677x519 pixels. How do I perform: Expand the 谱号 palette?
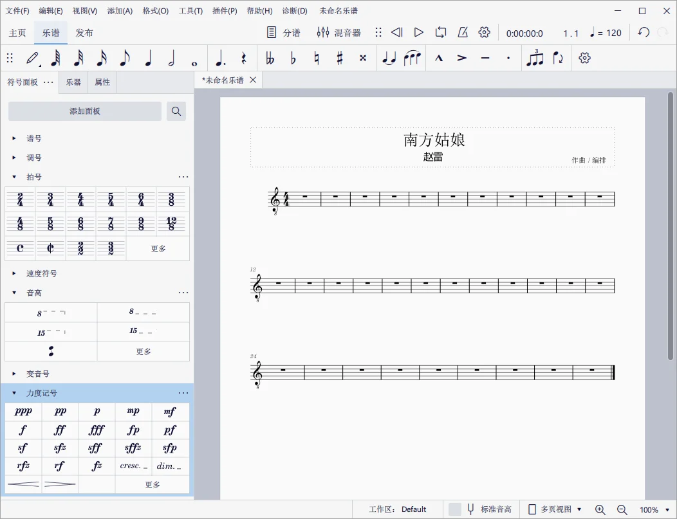click(x=14, y=138)
